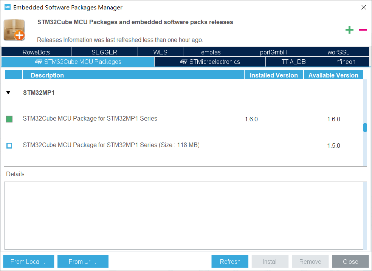Switch to the SEGGER tab
The height and width of the screenshot is (271, 372).
coord(104,52)
